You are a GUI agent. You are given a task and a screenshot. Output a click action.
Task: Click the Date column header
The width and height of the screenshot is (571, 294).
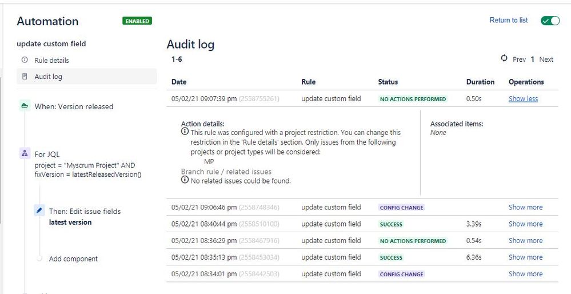point(179,82)
